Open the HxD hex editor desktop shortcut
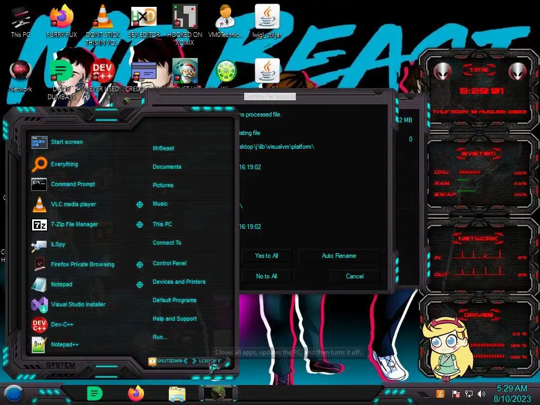The width and height of the screenshot is (540, 405). pos(144,21)
